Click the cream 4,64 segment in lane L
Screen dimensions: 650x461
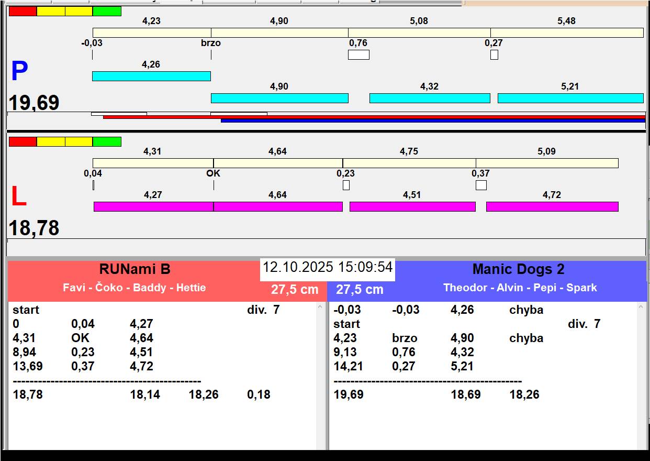click(x=278, y=163)
